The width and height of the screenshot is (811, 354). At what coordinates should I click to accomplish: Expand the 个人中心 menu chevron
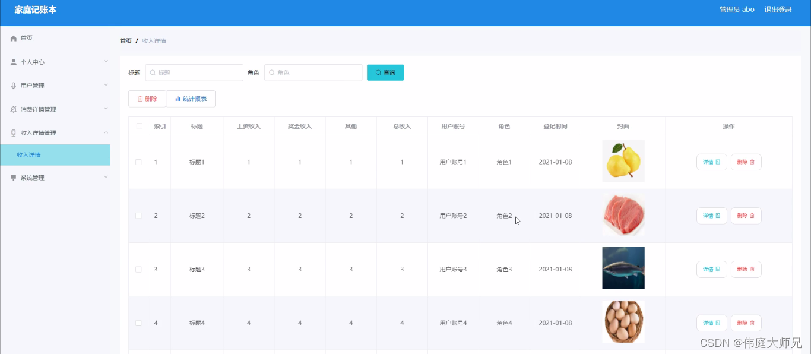[x=106, y=61]
